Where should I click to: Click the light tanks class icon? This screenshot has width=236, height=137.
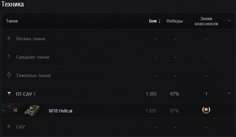9,39
